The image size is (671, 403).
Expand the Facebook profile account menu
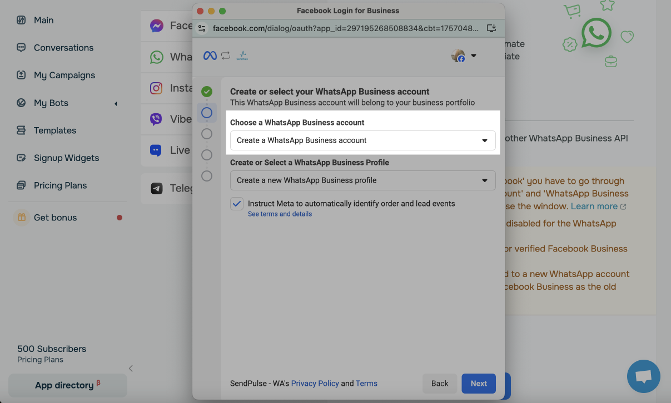pos(464,56)
